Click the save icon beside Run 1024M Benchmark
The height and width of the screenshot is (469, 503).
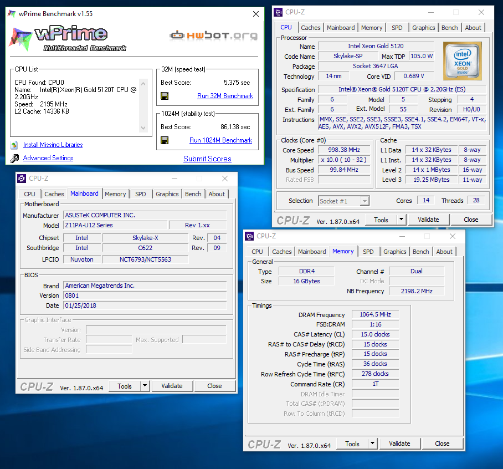[x=165, y=140]
